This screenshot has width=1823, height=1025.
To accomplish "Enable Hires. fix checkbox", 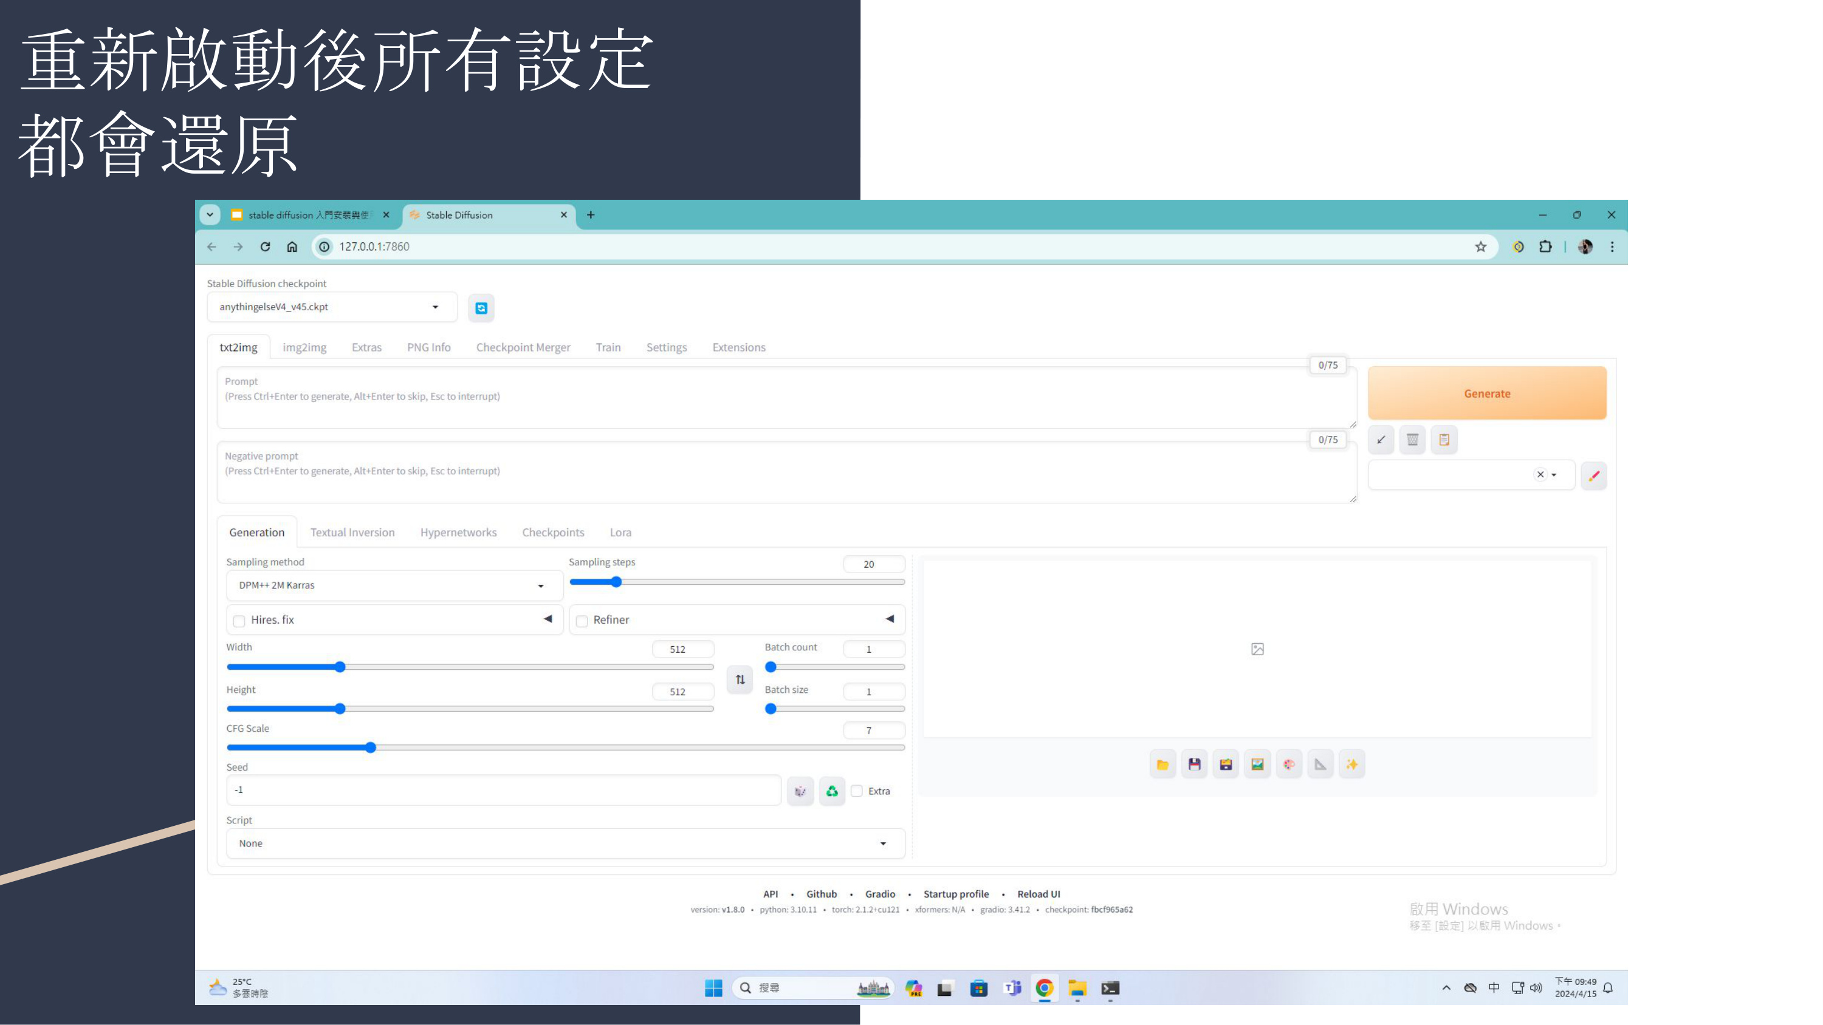I will [239, 621].
